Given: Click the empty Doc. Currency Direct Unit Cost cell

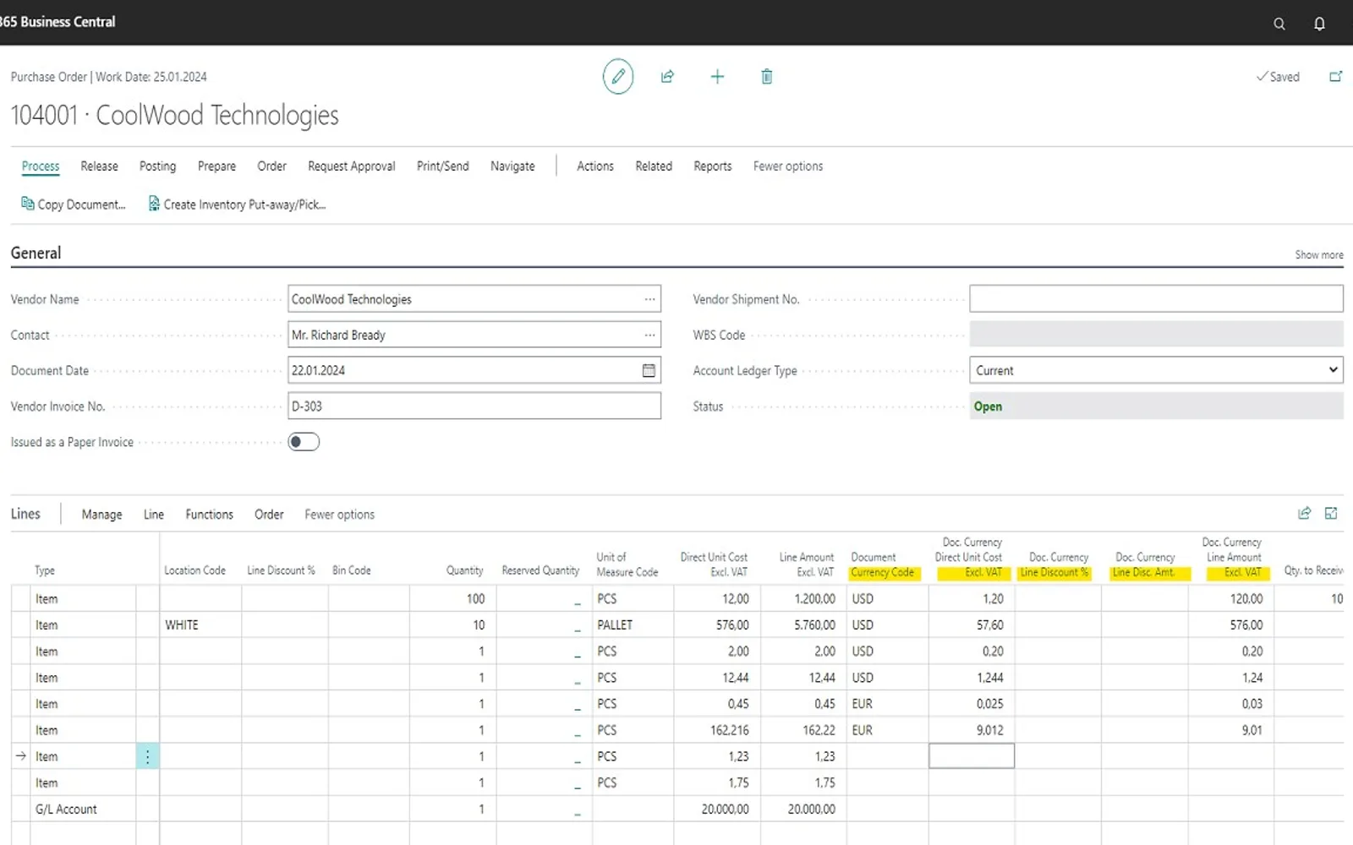Looking at the screenshot, I should click(x=972, y=756).
